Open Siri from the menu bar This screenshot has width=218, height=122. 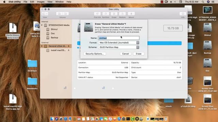pyautogui.click(x=208, y=2)
